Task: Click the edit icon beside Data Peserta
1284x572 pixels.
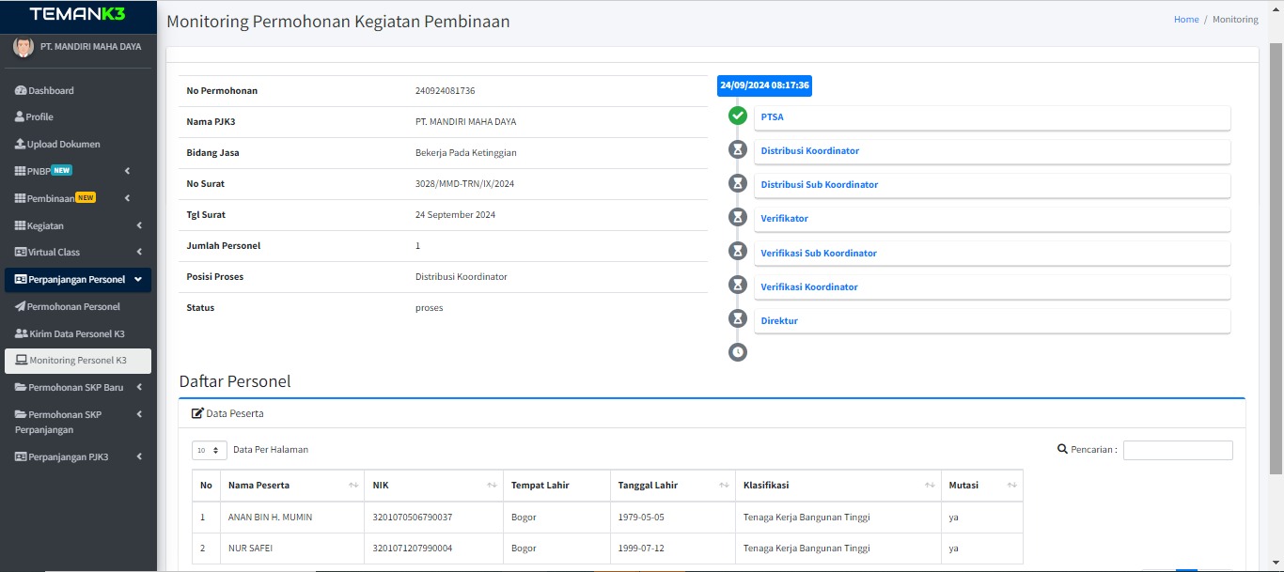Action: coord(197,413)
